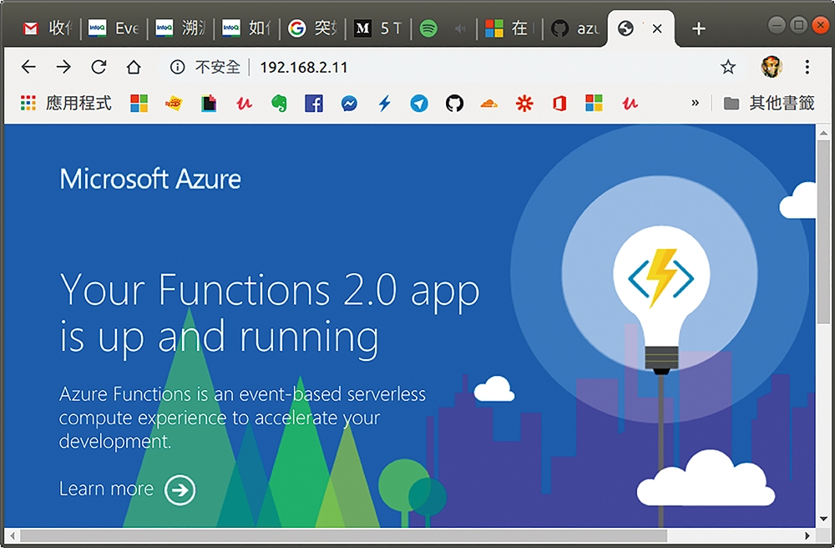This screenshot has width=835, height=548.
Task: Open the yellow-orange badge bookmark
Action: click(174, 104)
